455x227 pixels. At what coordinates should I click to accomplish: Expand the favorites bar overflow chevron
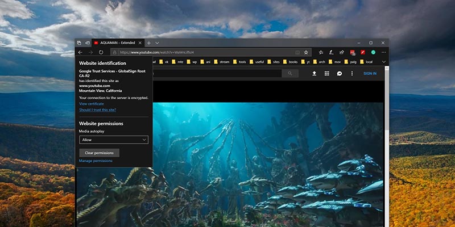tap(383, 61)
